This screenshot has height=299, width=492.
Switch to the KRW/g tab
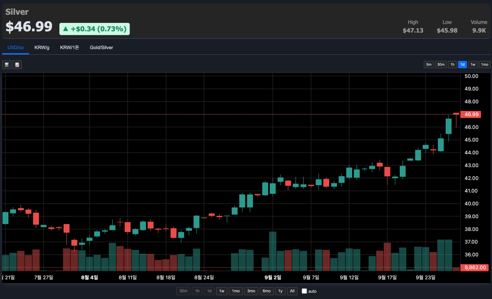(42, 47)
